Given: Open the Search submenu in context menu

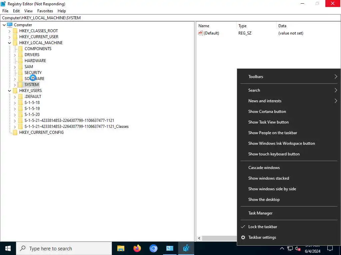Looking at the screenshot, I should click(289, 90).
